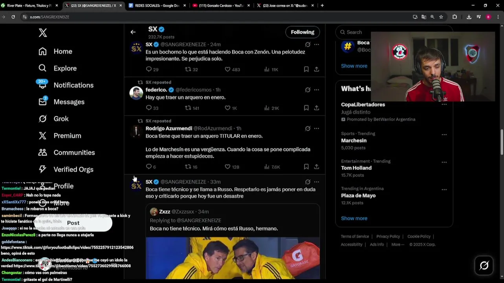Open Privacy Policy link
The image size is (504, 283).
click(x=388, y=237)
